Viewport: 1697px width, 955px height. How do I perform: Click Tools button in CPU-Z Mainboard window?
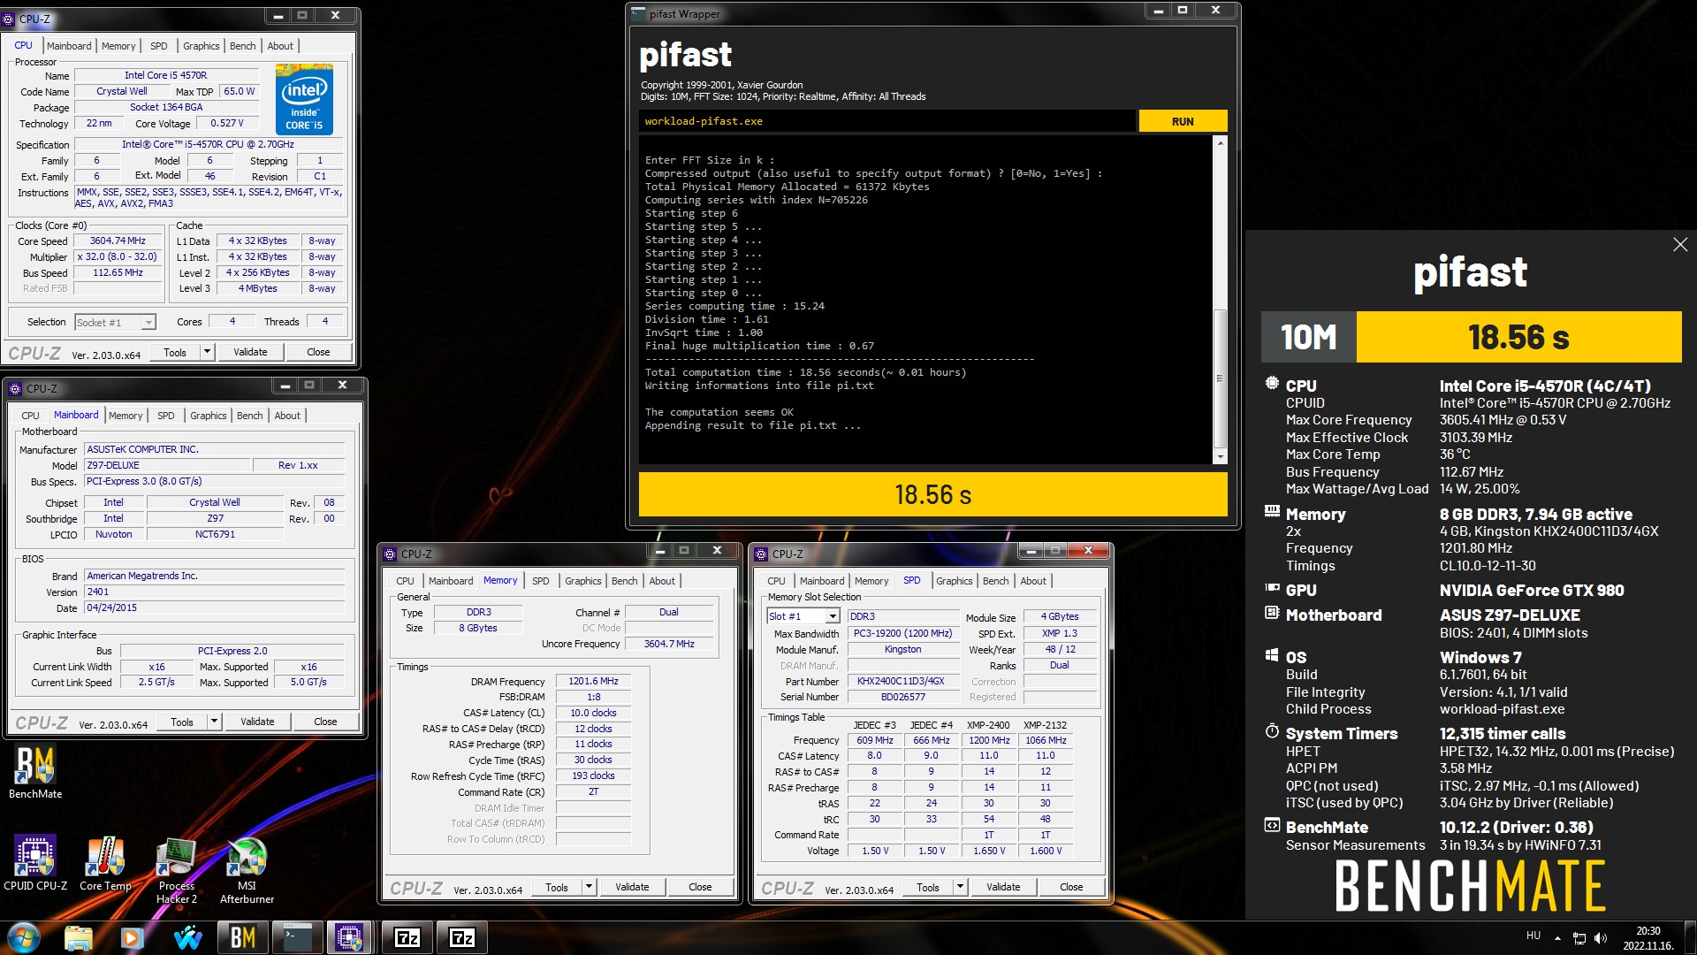tap(182, 722)
